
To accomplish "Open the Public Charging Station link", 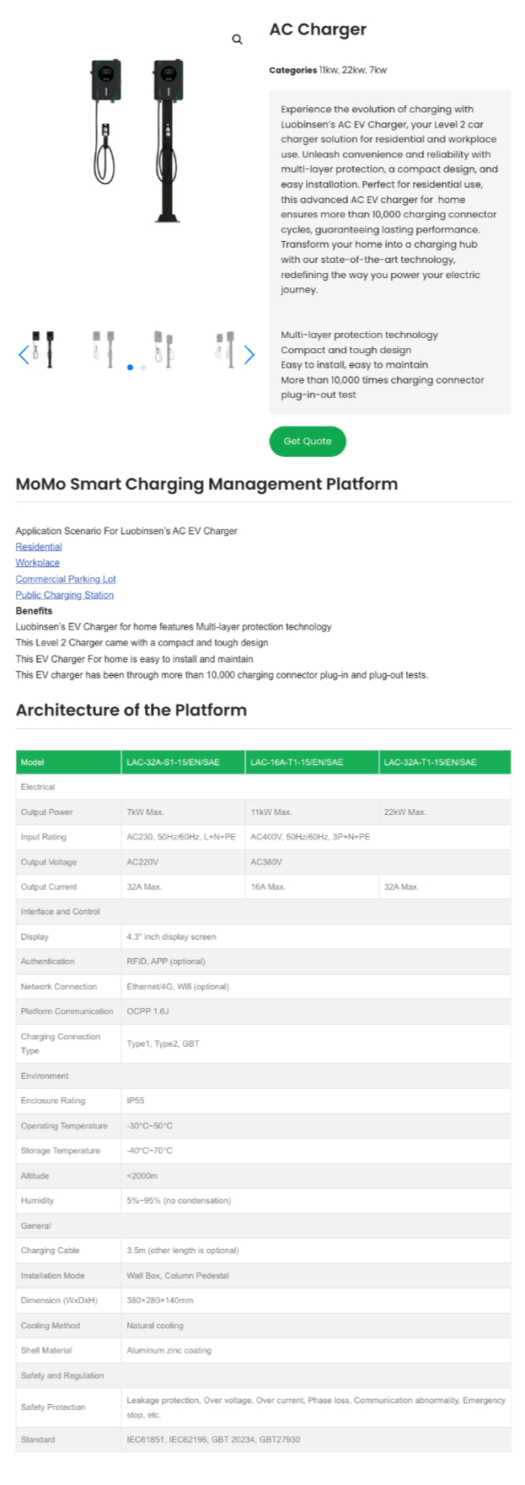I will coord(64,595).
